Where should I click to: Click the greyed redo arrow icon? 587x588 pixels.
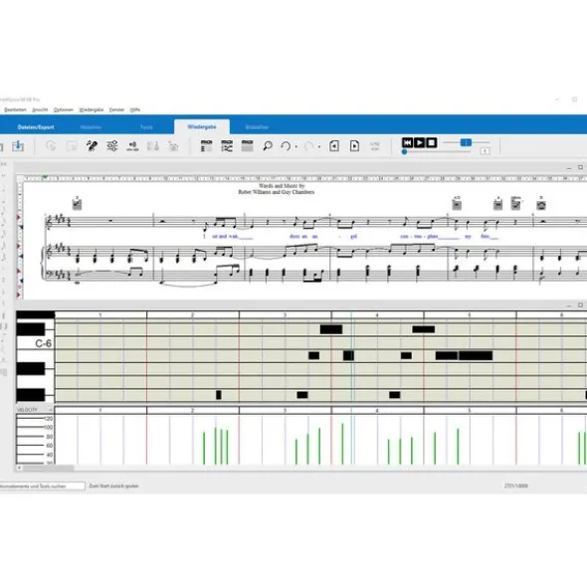tap(309, 146)
